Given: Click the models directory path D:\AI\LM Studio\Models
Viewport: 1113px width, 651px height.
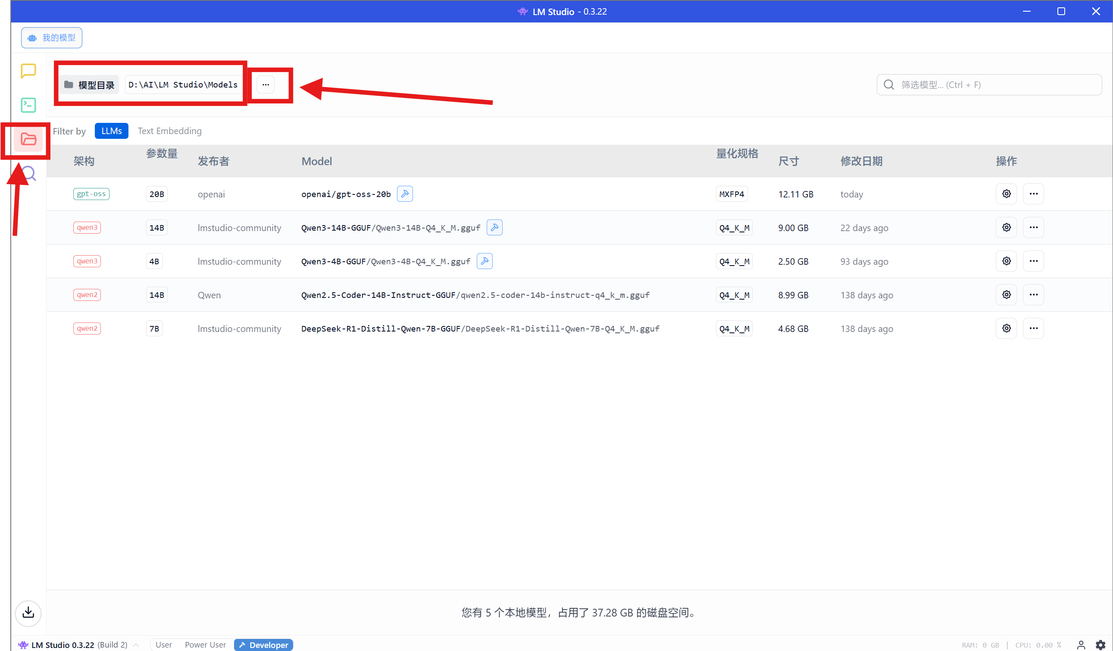Looking at the screenshot, I should pos(183,85).
